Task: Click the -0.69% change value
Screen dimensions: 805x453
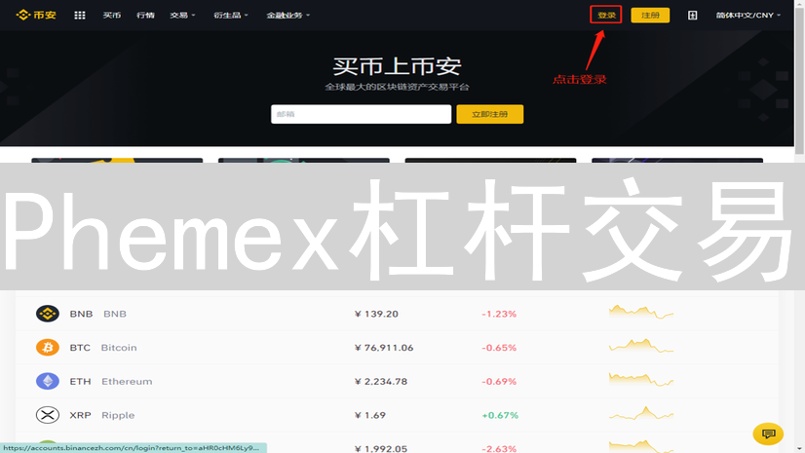Action: tap(499, 381)
